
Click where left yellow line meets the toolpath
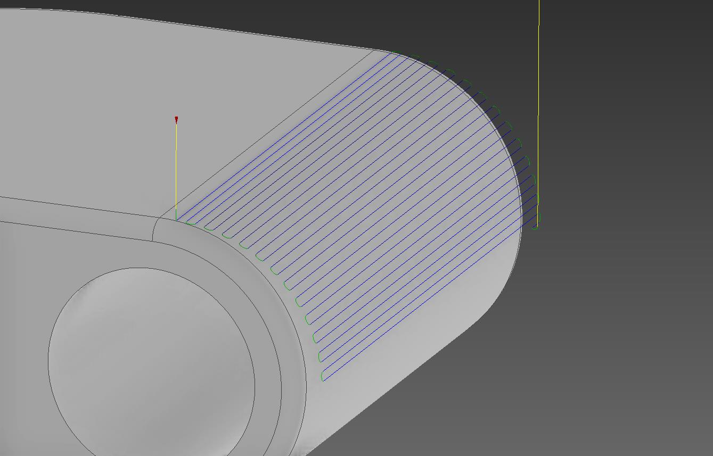(x=176, y=218)
